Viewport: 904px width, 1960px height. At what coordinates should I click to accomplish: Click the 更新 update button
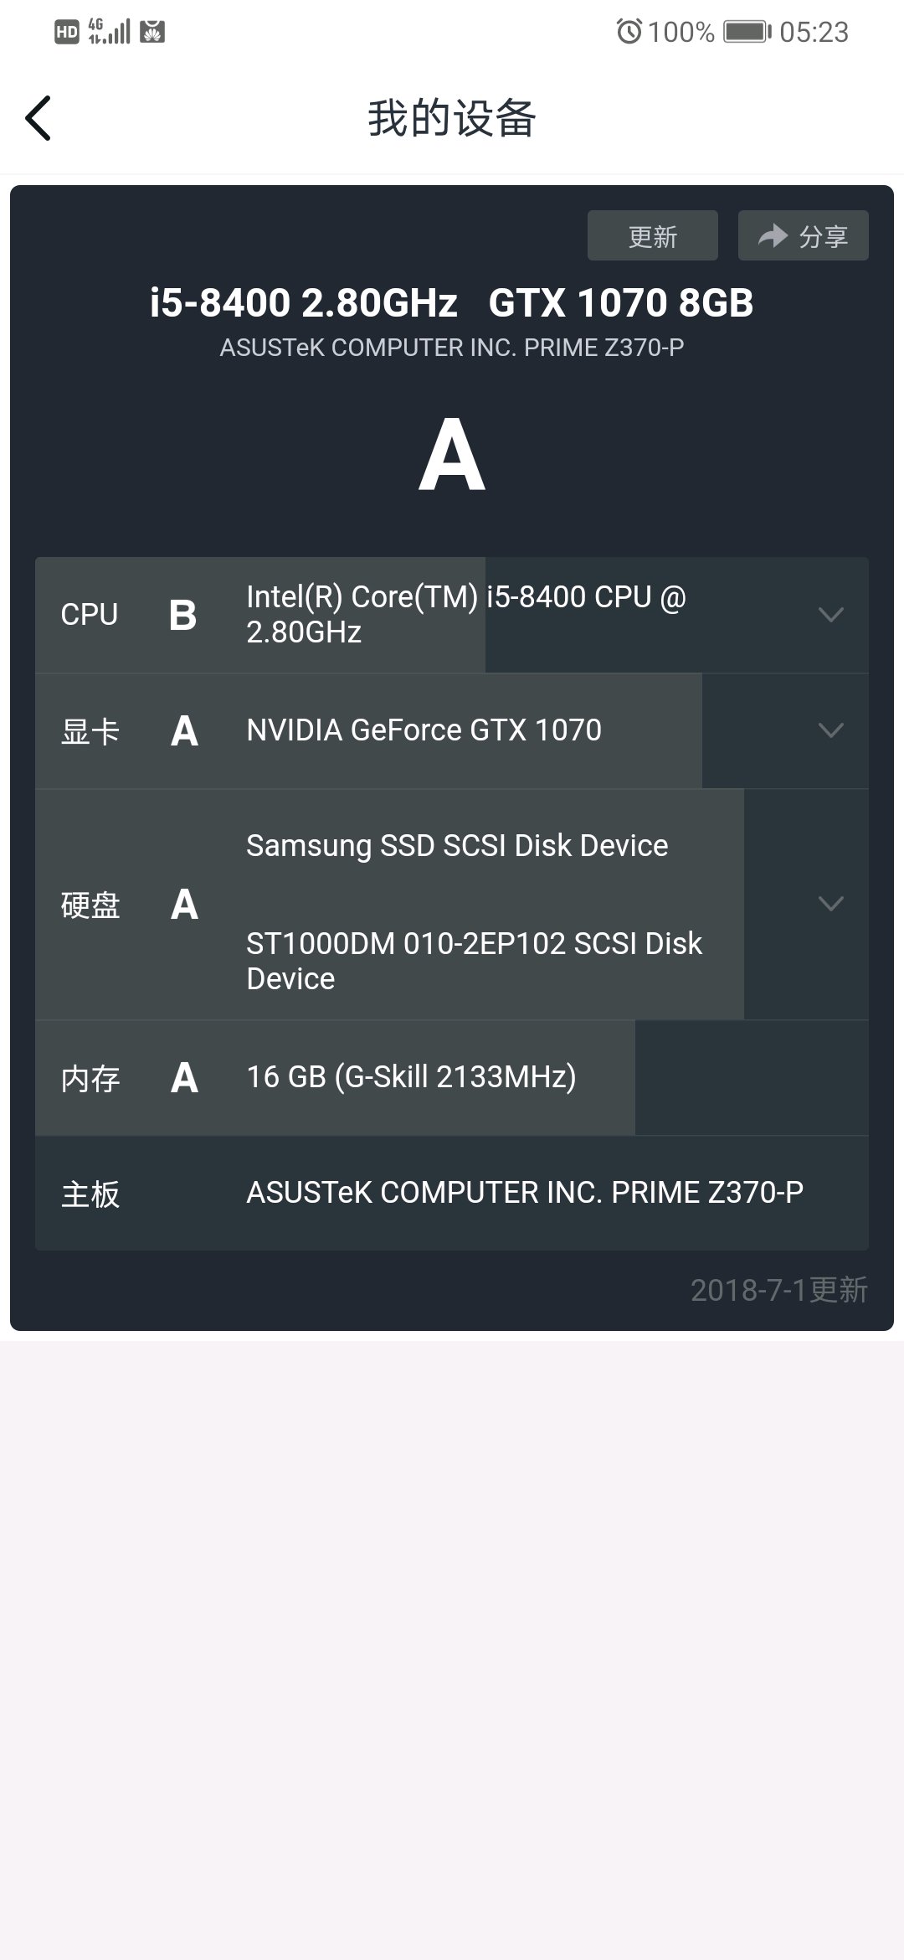point(653,235)
